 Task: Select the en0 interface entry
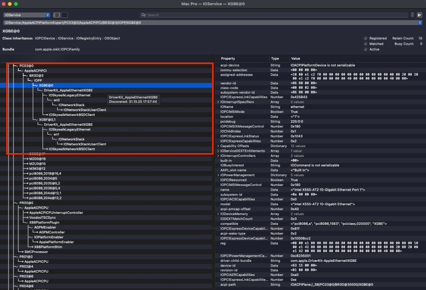57,100
